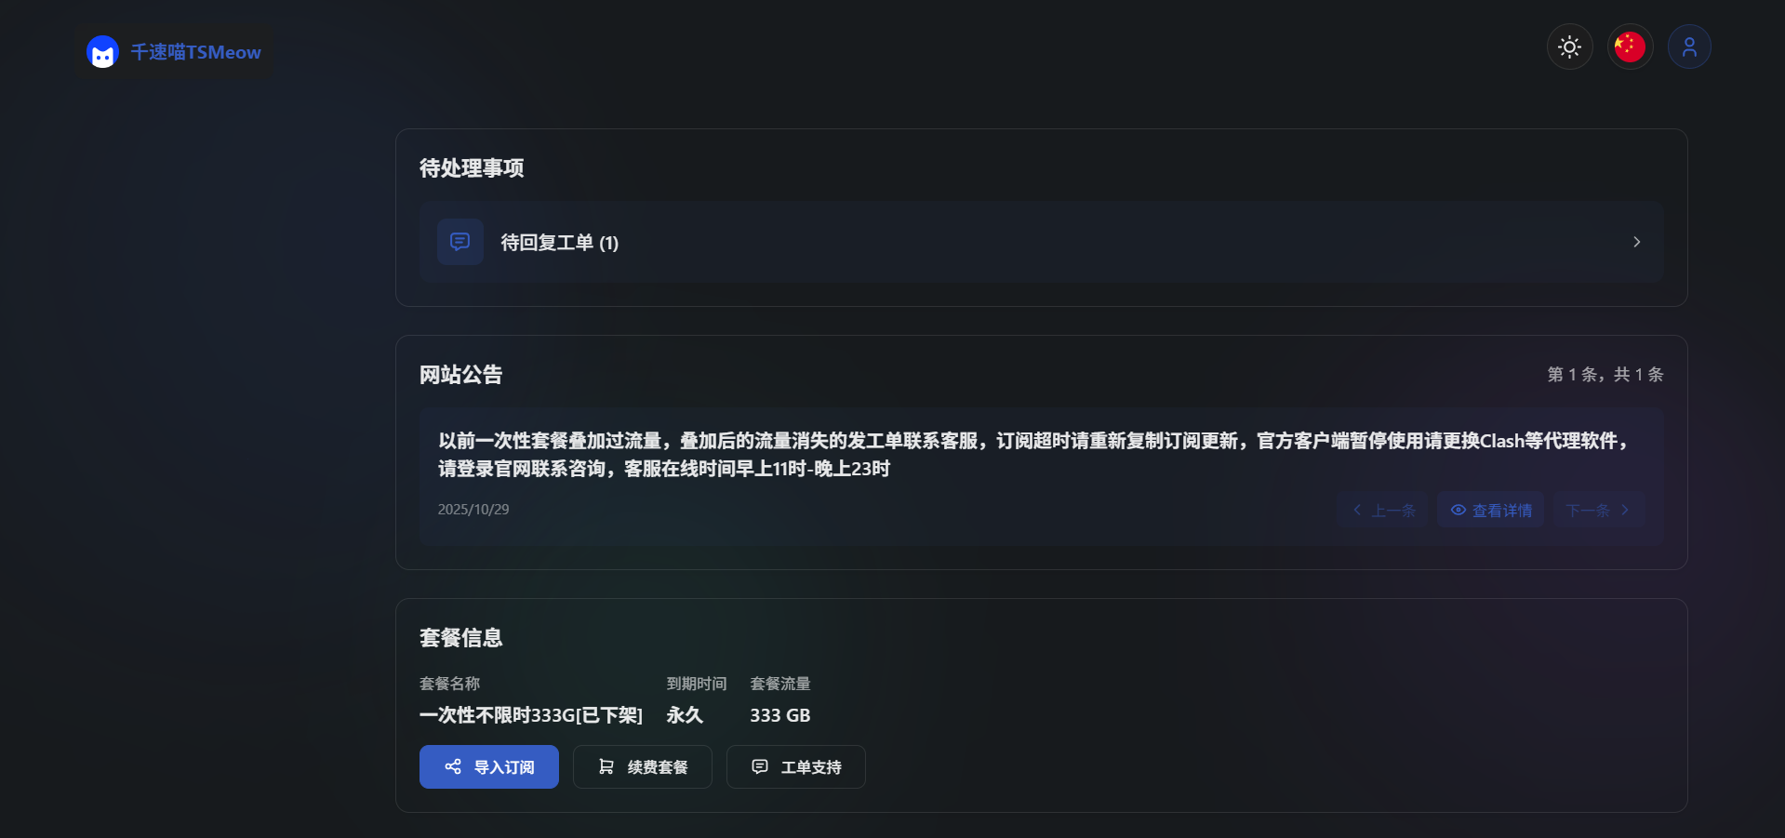Click the left chevron on 上一条
The height and width of the screenshot is (838, 1785).
(1357, 510)
